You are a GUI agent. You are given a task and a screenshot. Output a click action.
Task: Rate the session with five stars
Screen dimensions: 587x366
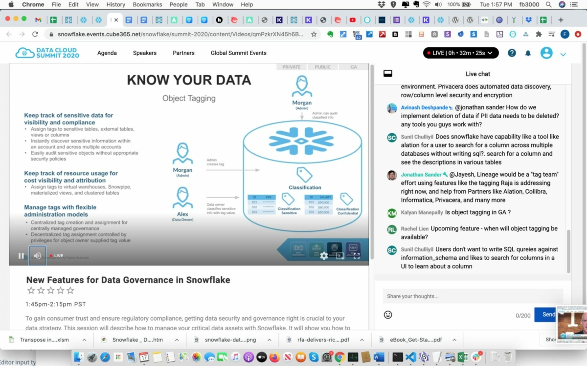(x=70, y=290)
